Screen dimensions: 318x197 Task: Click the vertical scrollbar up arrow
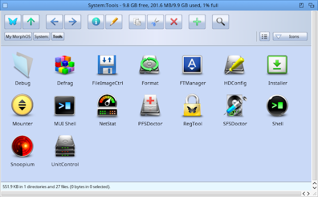315,184
